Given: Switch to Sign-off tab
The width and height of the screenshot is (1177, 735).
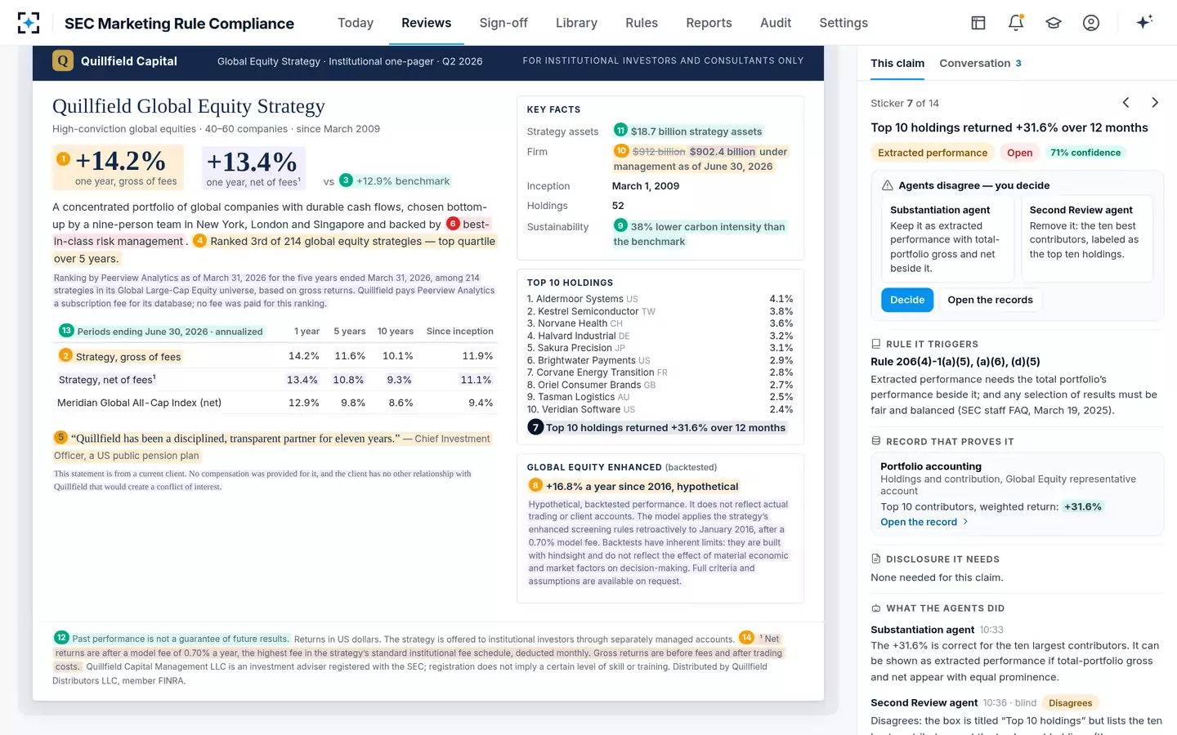Looking at the screenshot, I should coord(503,23).
